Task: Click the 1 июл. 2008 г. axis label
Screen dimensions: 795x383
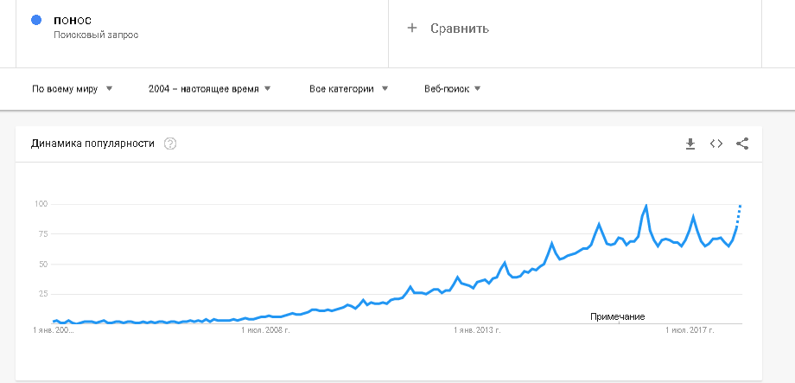Action: [x=264, y=330]
